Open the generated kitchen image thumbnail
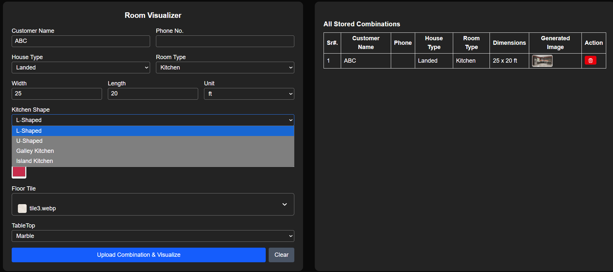The image size is (613, 272). click(x=542, y=61)
